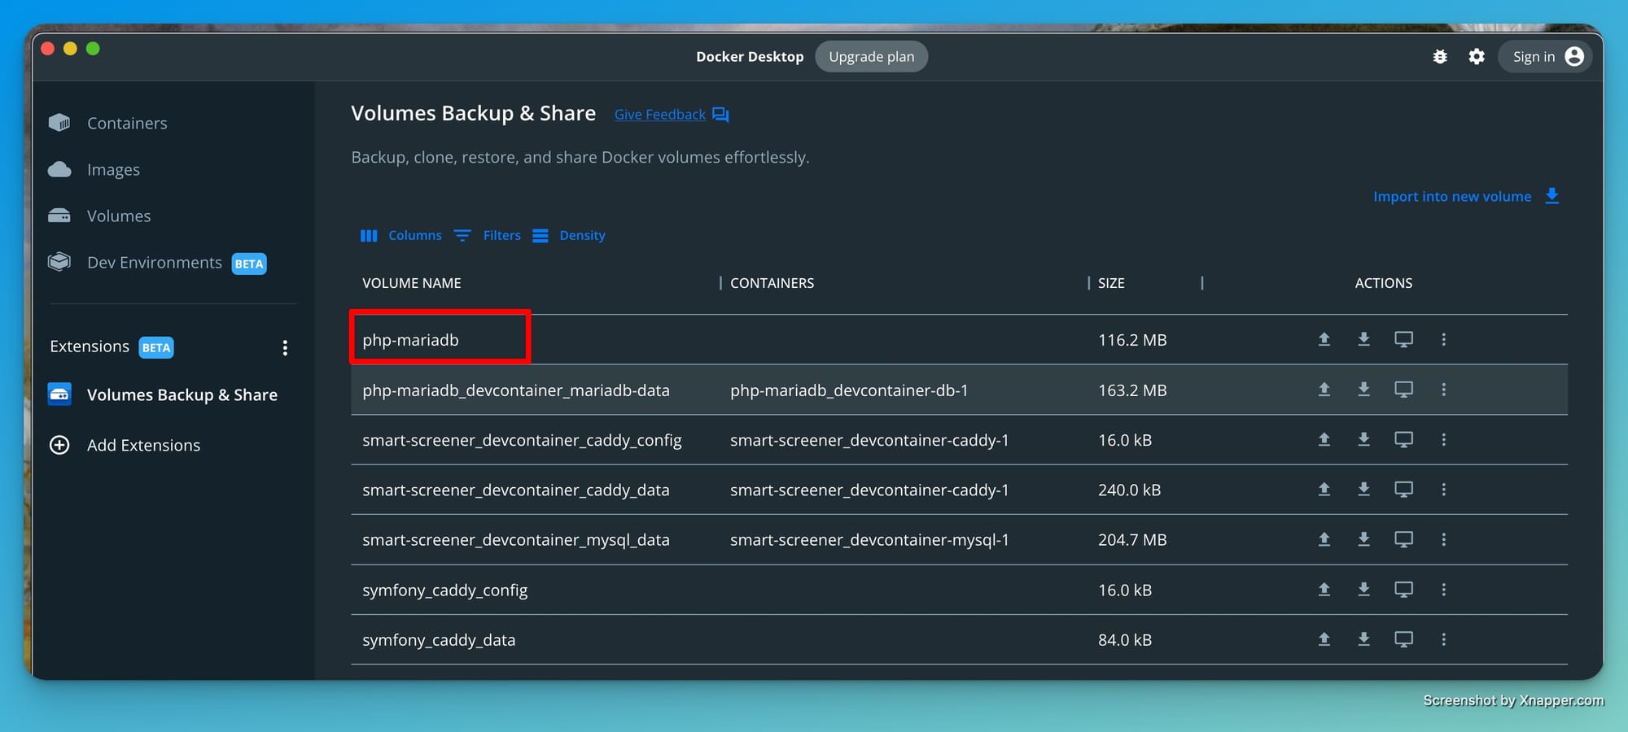Click Import into new volume
1628x732 pixels.
pyautogui.click(x=1466, y=196)
